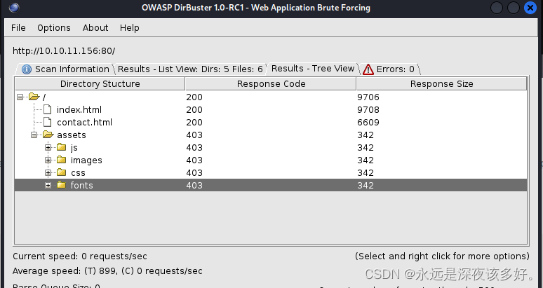
Task: Collapse the root / directory node
Action: click(20, 97)
